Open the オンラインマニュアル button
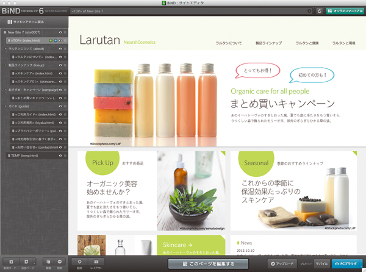The image size is (366, 272). 345,11
